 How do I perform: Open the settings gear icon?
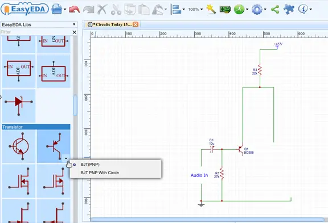(257, 10)
